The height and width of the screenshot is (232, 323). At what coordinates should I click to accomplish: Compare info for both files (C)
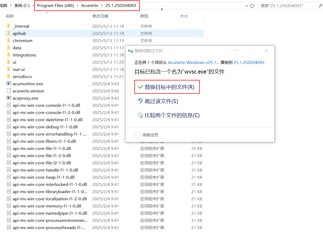172,115
